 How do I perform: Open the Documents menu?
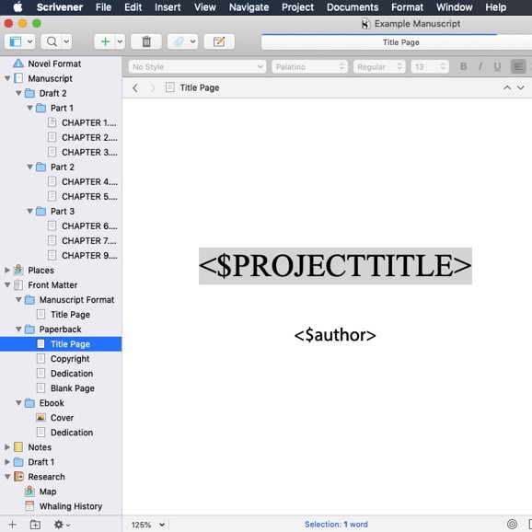353,7
